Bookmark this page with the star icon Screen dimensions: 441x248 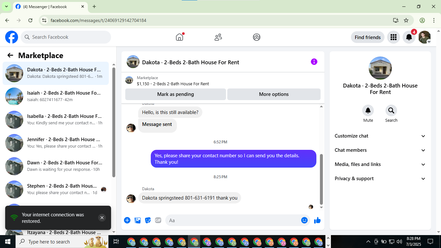[x=406, y=20]
